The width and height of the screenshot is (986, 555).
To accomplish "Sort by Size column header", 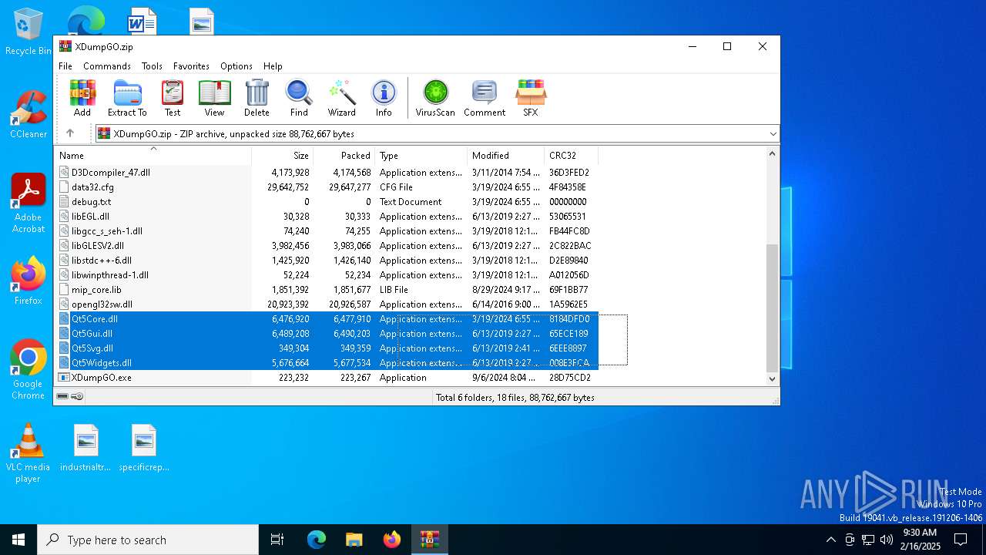I will (x=283, y=155).
